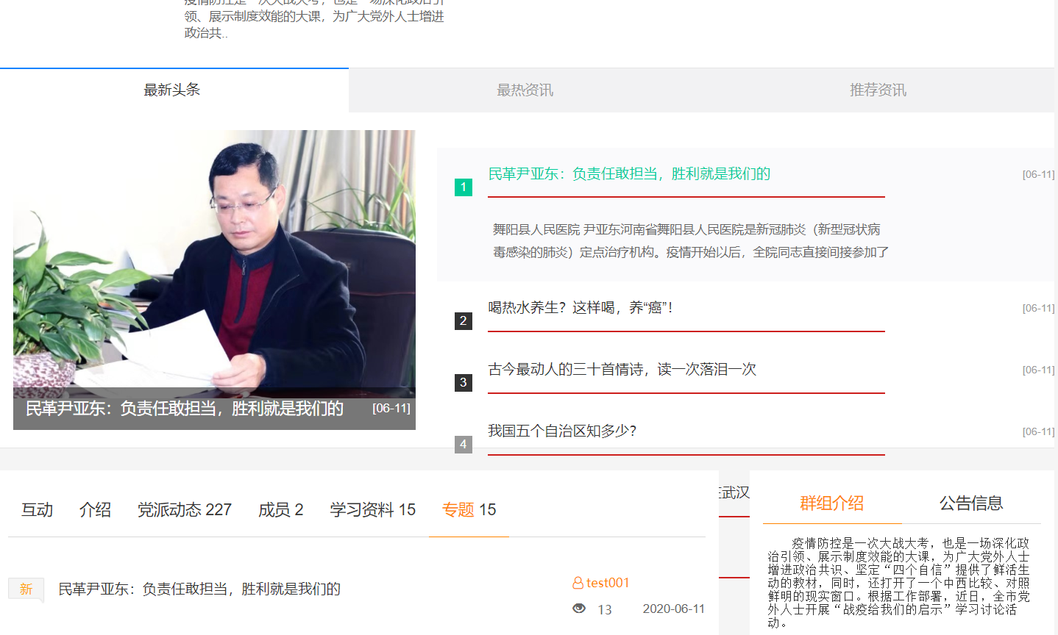This screenshot has height=635, width=1058.
Task: Show the 成员 2 tab
Action: 280,510
